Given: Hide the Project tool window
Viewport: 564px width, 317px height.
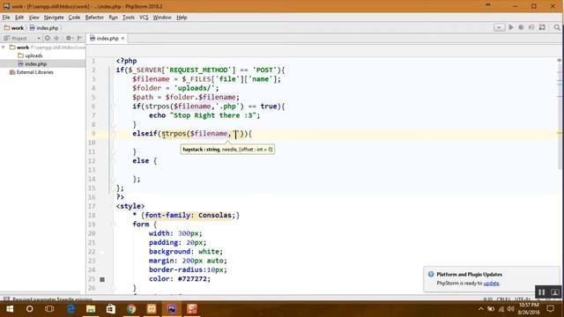Looking at the screenshot, I should pos(79,38).
